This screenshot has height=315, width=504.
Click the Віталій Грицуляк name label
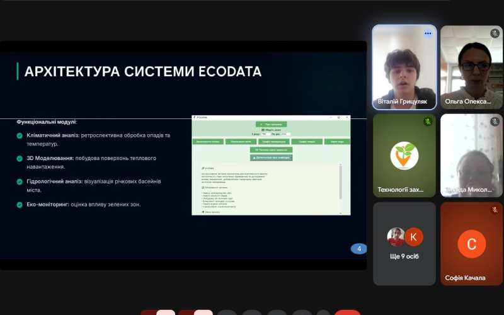tap(402, 101)
